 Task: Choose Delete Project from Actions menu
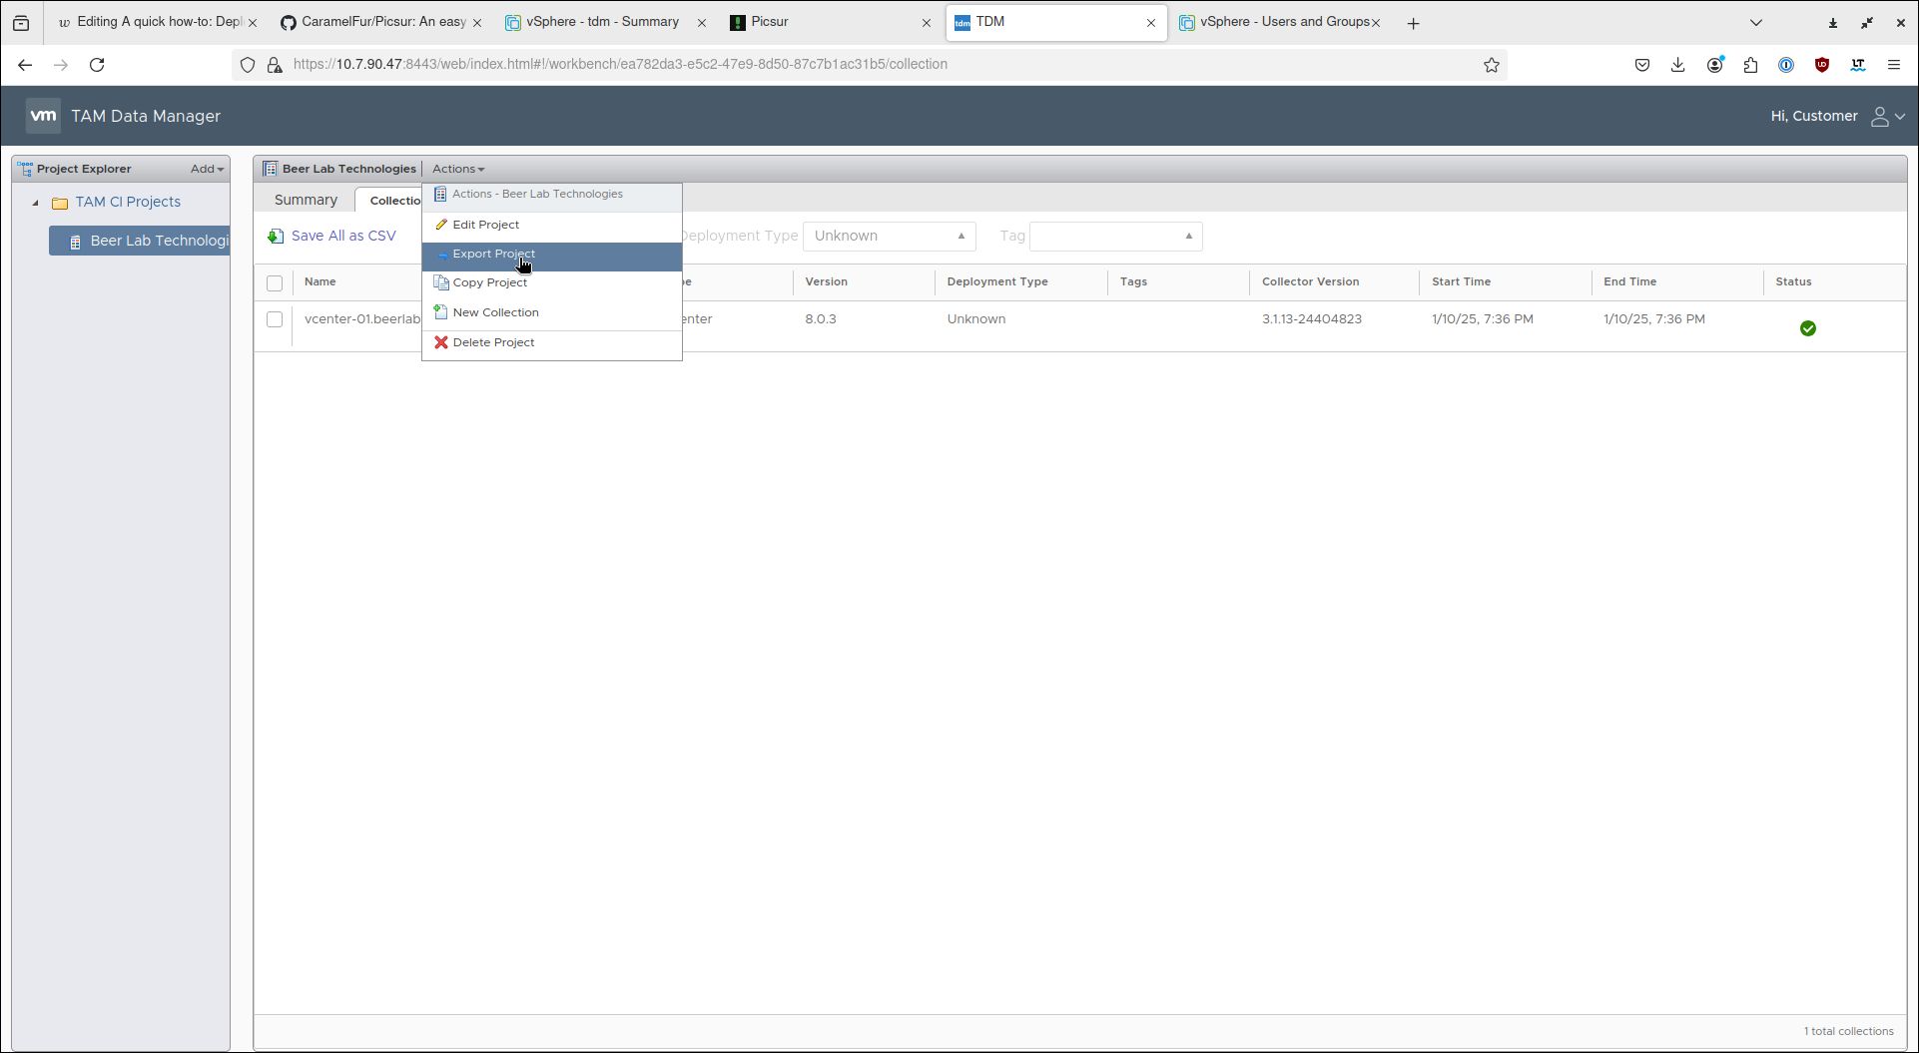[551, 342]
